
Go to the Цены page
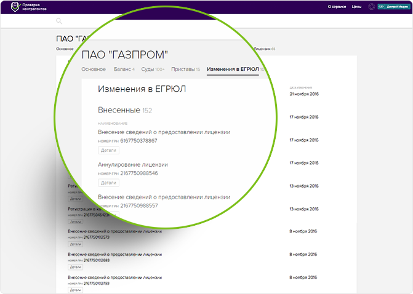tap(356, 7)
